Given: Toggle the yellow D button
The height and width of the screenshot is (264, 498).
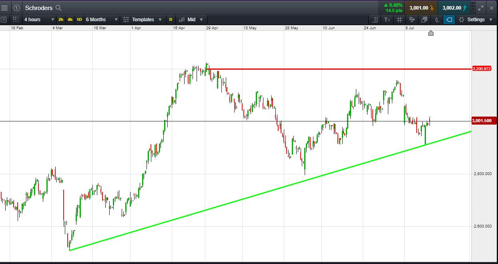Looking at the screenshot, I should 171,19.
